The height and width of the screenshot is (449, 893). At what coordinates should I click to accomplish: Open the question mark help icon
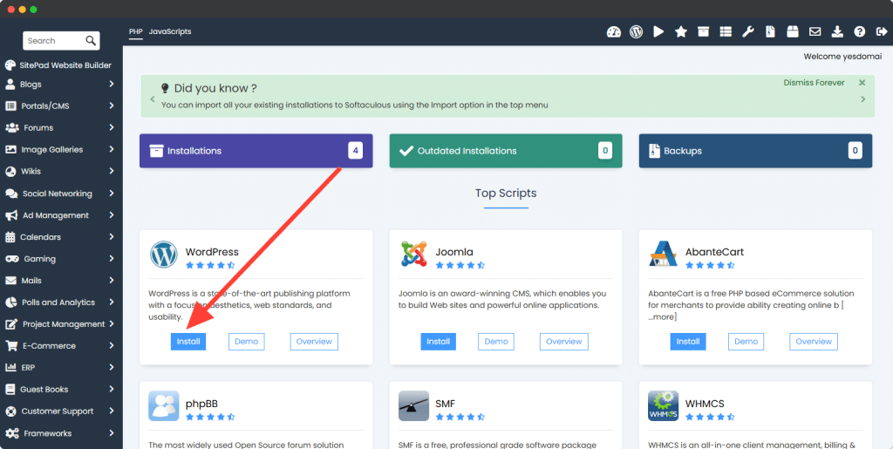click(859, 32)
